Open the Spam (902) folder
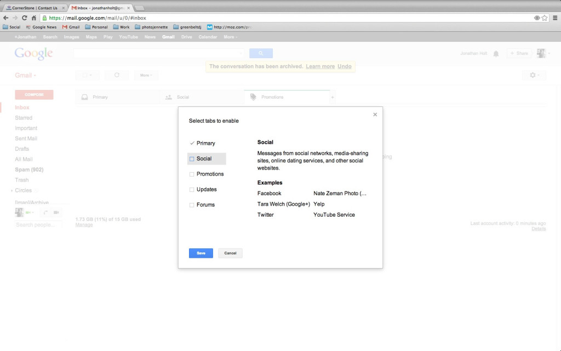 [29, 170]
